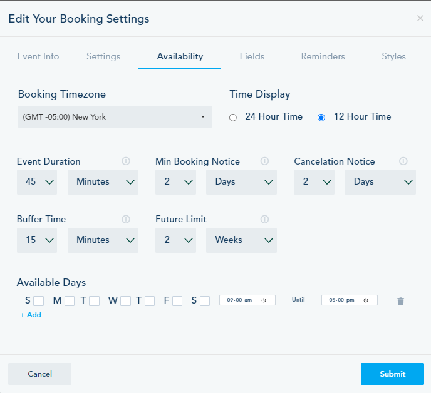Switch to the Settings tab
Viewport: 431px width, 393px height.
tap(103, 56)
